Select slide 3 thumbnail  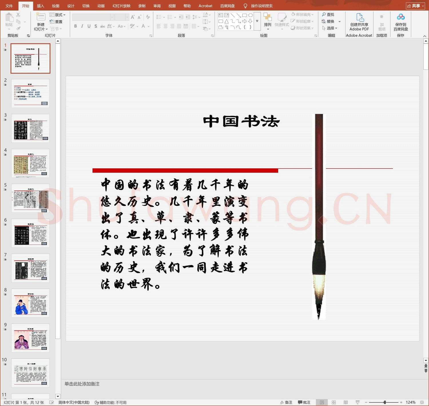tap(30, 128)
